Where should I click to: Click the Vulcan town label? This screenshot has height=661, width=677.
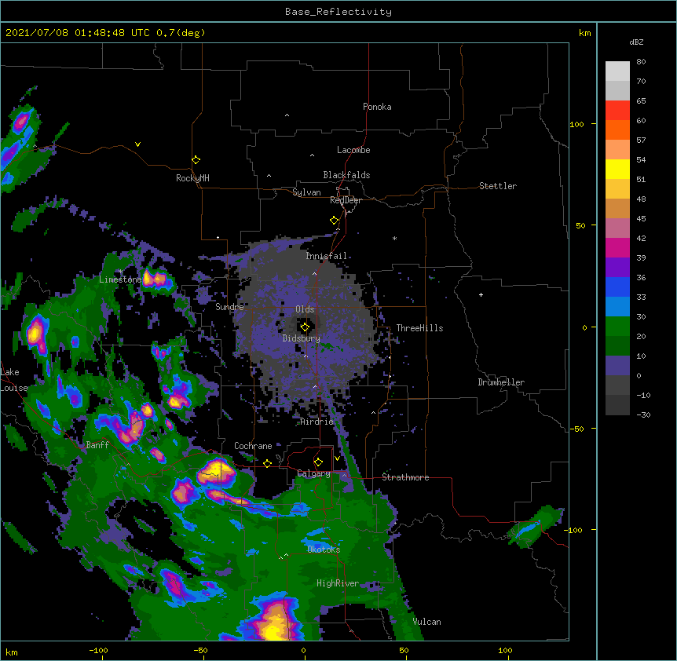click(426, 622)
